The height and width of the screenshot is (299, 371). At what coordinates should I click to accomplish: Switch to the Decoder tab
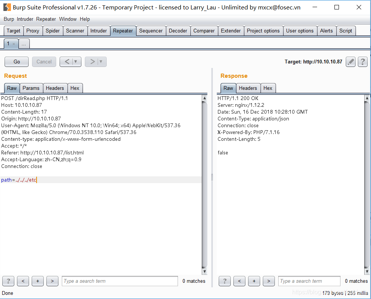[178, 31]
